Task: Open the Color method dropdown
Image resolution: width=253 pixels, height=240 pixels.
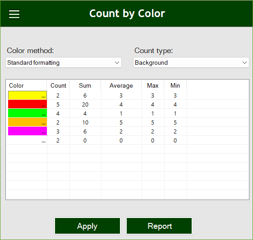Action: [x=64, y=62]
